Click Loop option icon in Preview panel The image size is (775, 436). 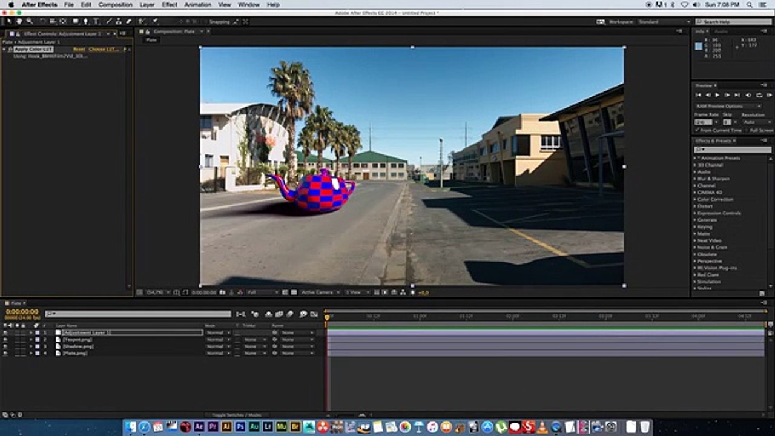click(759, 95)
